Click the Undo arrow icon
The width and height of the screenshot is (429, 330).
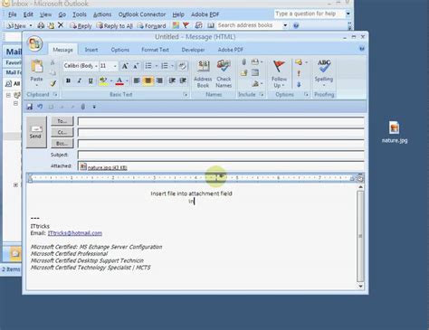[40, 107]
